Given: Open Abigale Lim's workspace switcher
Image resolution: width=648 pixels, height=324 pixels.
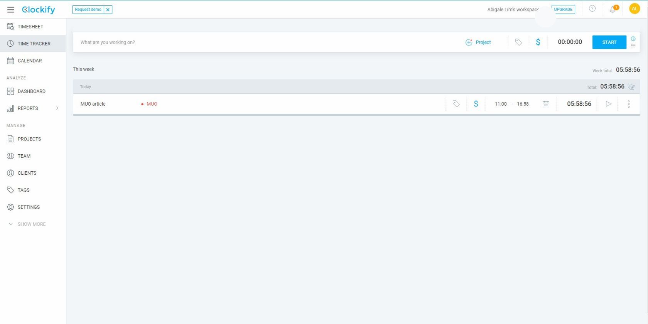Looking at the screenshot, I should pyautogui.click(x=513, y=10).
